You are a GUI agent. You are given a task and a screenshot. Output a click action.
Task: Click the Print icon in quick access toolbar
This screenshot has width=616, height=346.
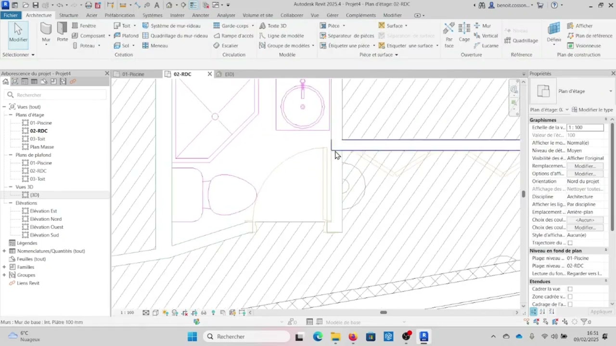89,5
